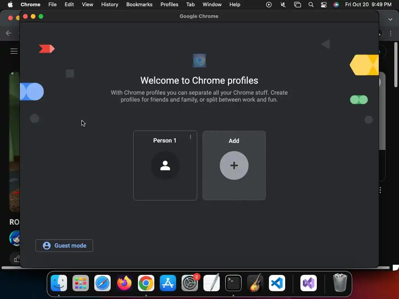
Task: Open the Edit menu
Action: [69, 4]
